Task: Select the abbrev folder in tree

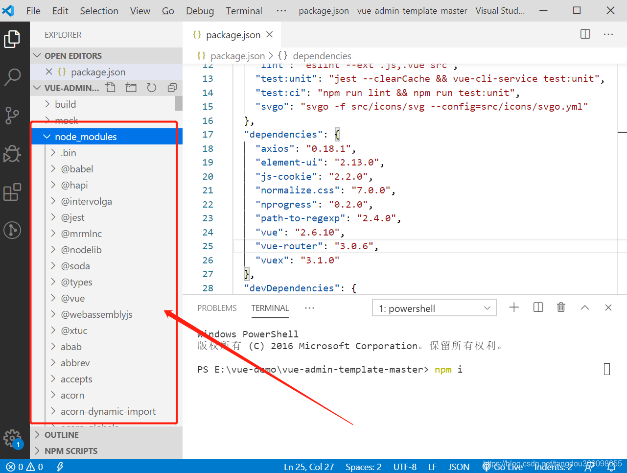Action: click(x=106, y=363)
